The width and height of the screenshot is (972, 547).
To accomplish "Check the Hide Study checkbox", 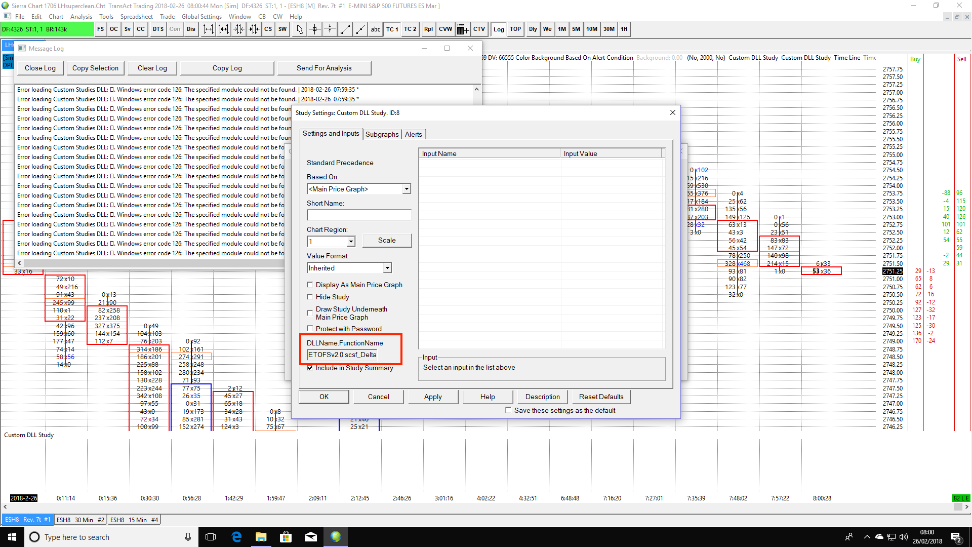I will (x=310, y=297).
